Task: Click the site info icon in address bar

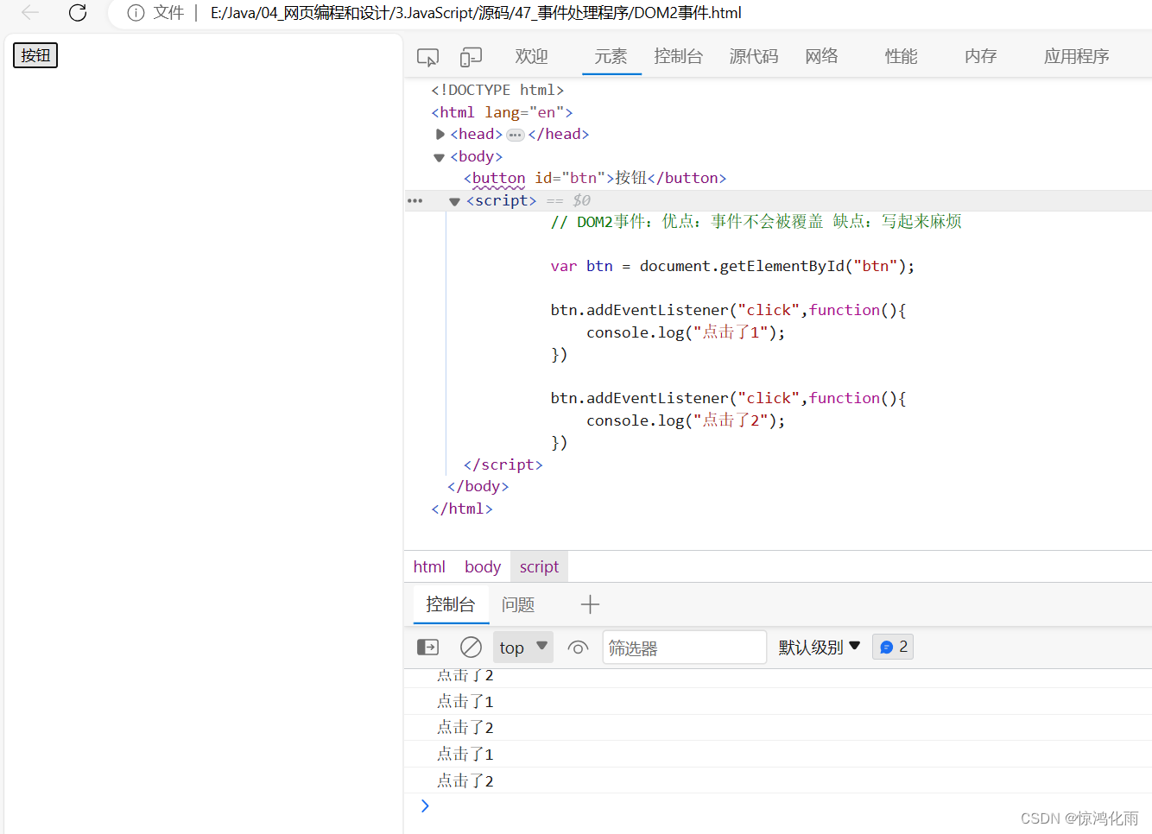Action: coord(136,13)
